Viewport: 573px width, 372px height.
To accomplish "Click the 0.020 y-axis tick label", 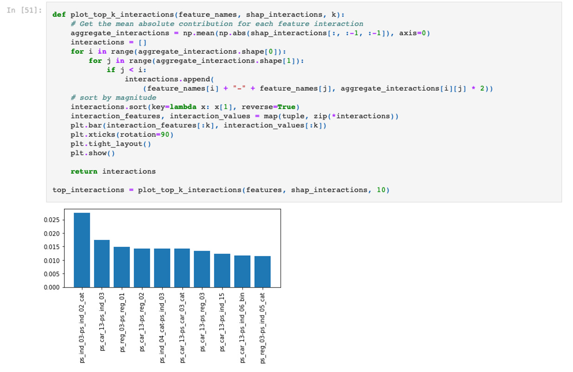I will tap(52, 233).
